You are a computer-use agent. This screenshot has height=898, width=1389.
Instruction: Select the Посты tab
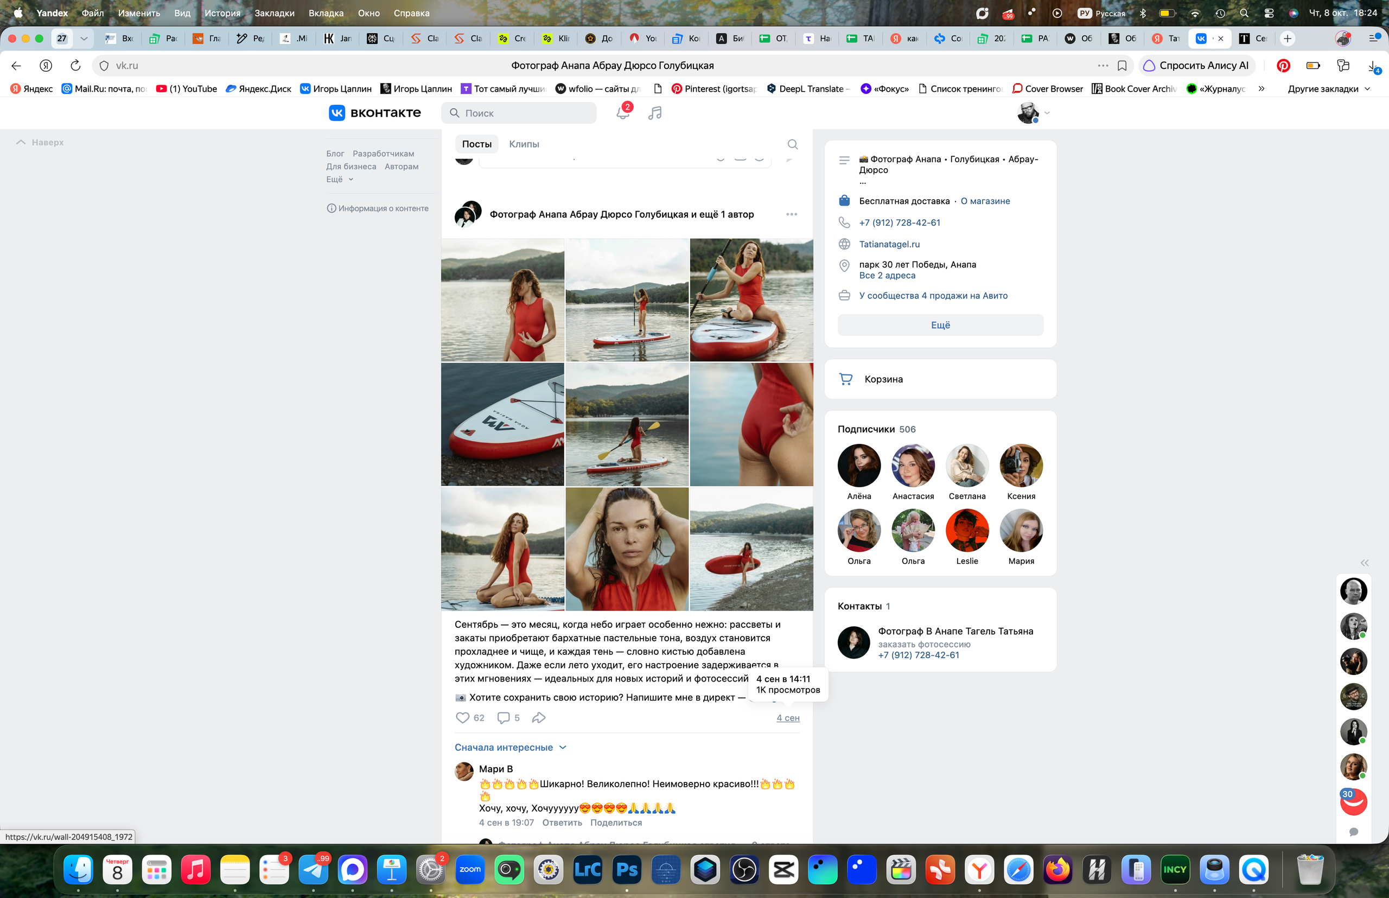[477, 144]
